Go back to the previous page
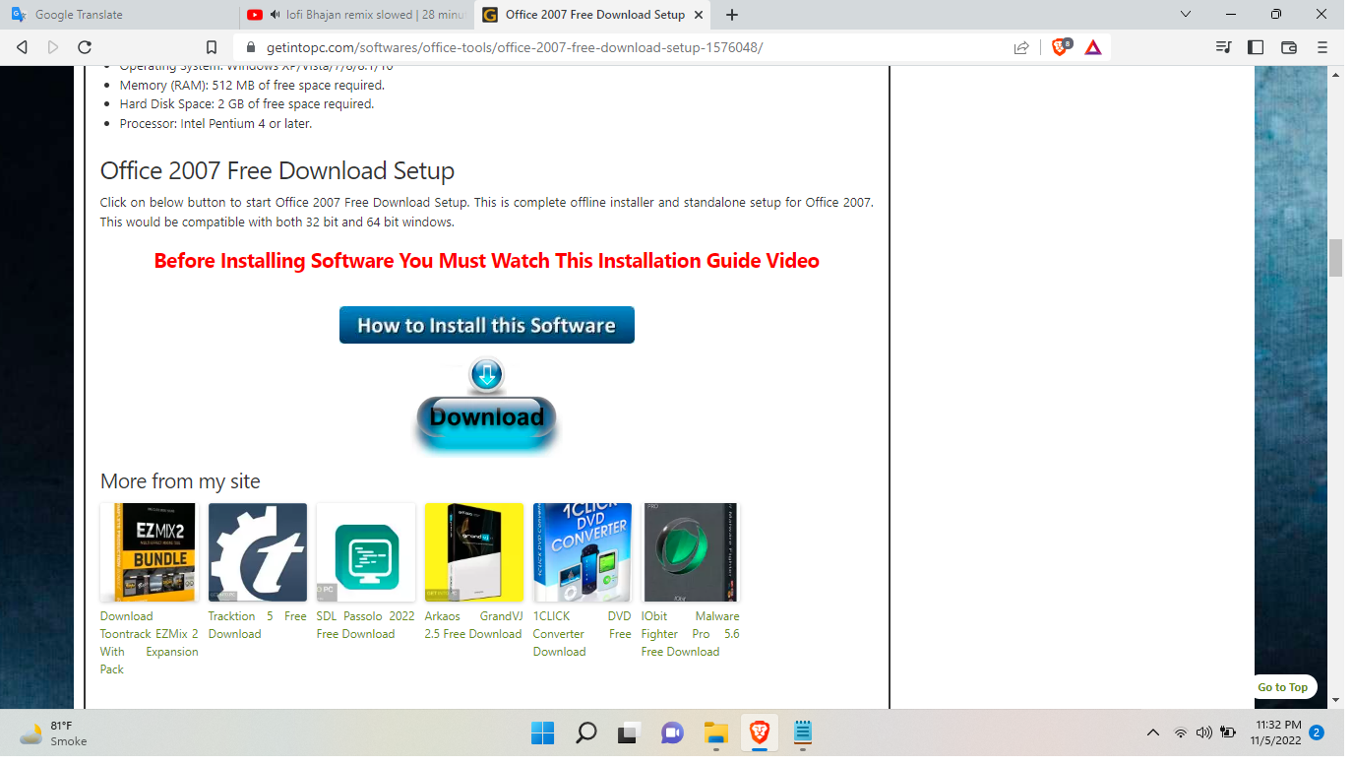This screenshot has width=1352, height=764. [22, 47]
